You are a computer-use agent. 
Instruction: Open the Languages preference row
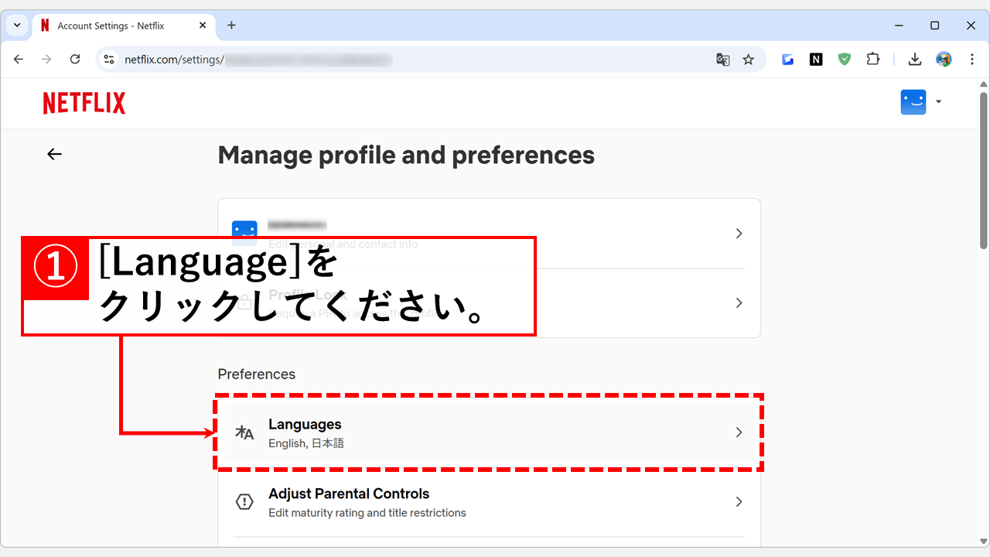pyautogui.click(x=489, y=432)
